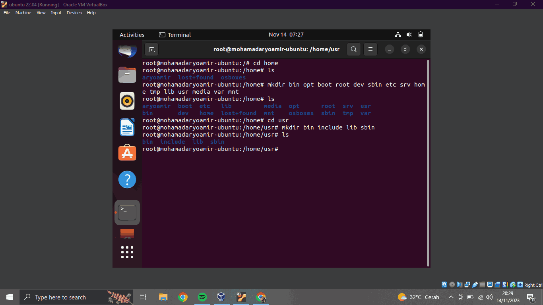The height and width of the screenshot is (305, 543).
Task: Click the terminal search magnifier icon
Action: click(353, 50)
